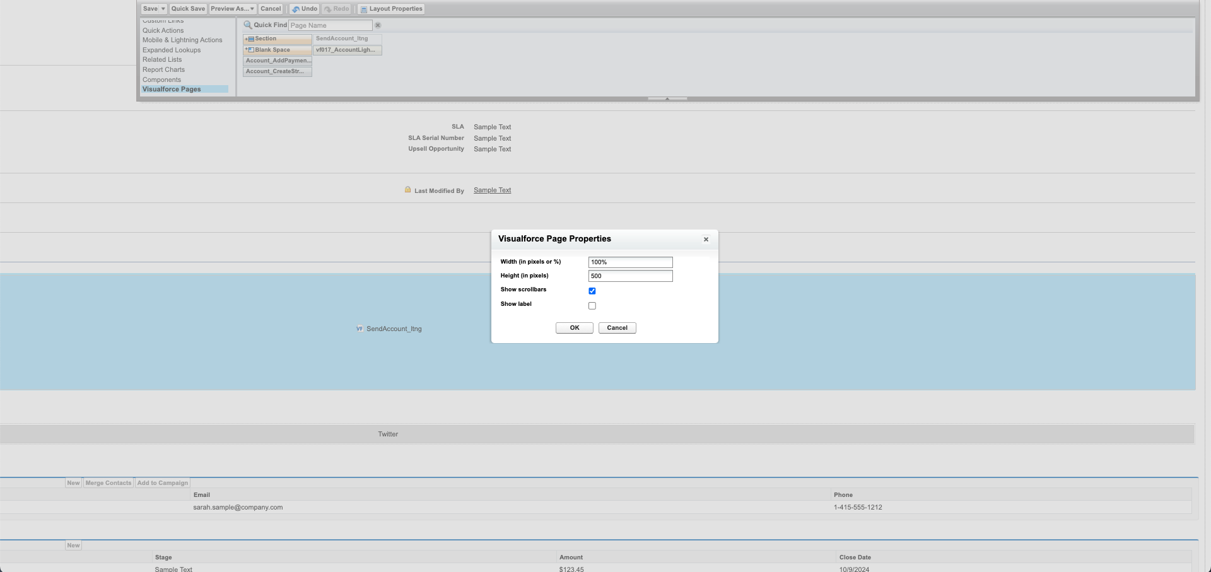Click the New button above the Email column
The height and width of the screenshot is (572, 1211).
[73, 483]
